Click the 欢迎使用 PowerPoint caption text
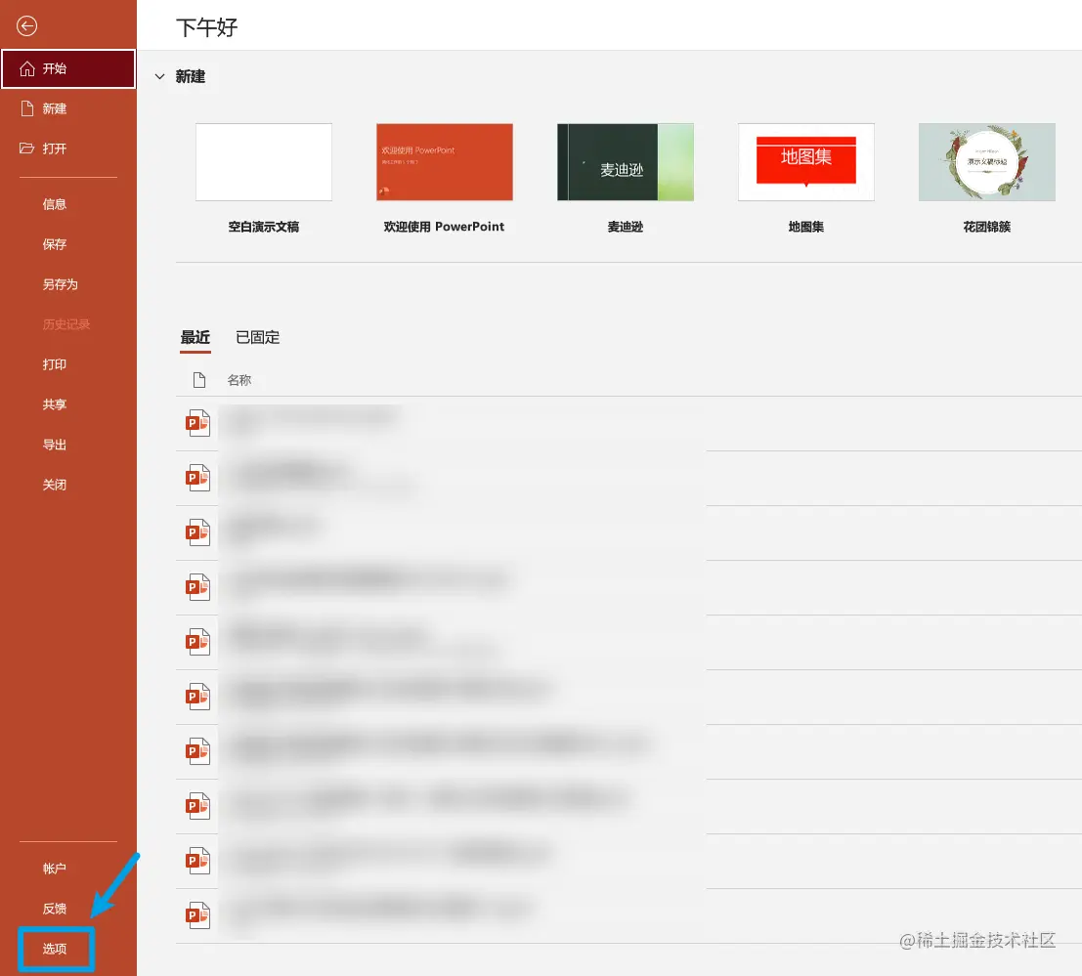1082x976 pixels. click(444, 227)
